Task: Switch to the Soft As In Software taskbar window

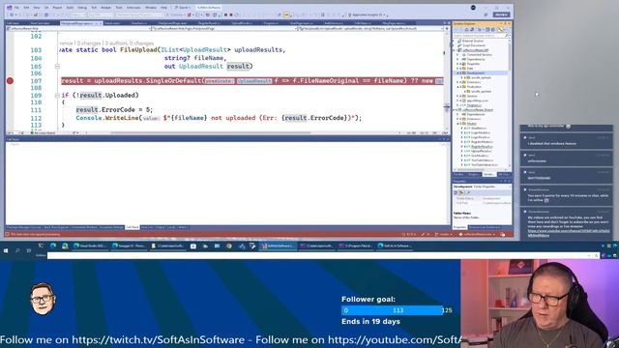Action: point(395,246)
